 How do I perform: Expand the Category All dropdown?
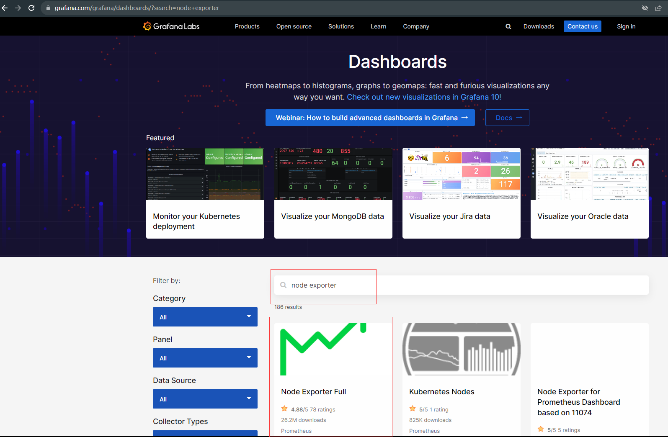click(x=205, y=317)
